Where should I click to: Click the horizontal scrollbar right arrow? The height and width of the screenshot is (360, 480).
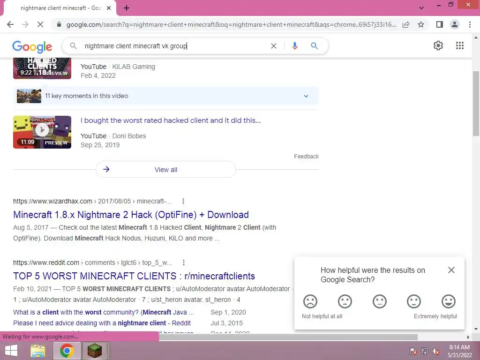click(468, 337)
